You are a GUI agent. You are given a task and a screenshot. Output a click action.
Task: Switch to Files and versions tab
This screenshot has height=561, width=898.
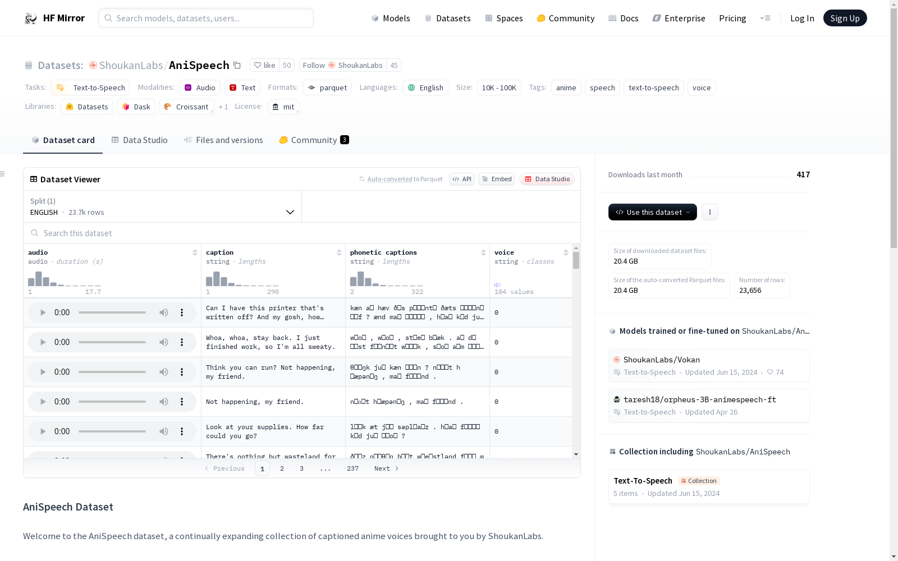point(223,140)
